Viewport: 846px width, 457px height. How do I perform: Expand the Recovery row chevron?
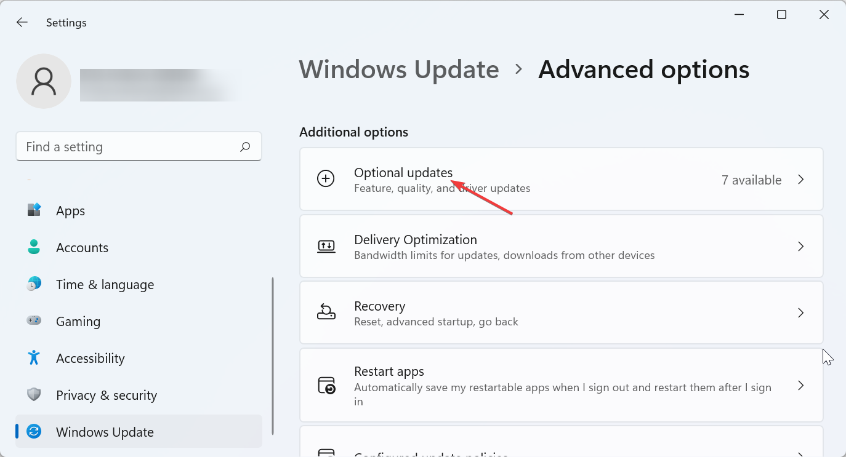801,313
